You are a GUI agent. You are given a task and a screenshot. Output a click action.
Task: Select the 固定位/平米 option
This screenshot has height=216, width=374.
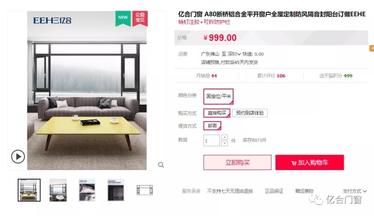[218, 96]
